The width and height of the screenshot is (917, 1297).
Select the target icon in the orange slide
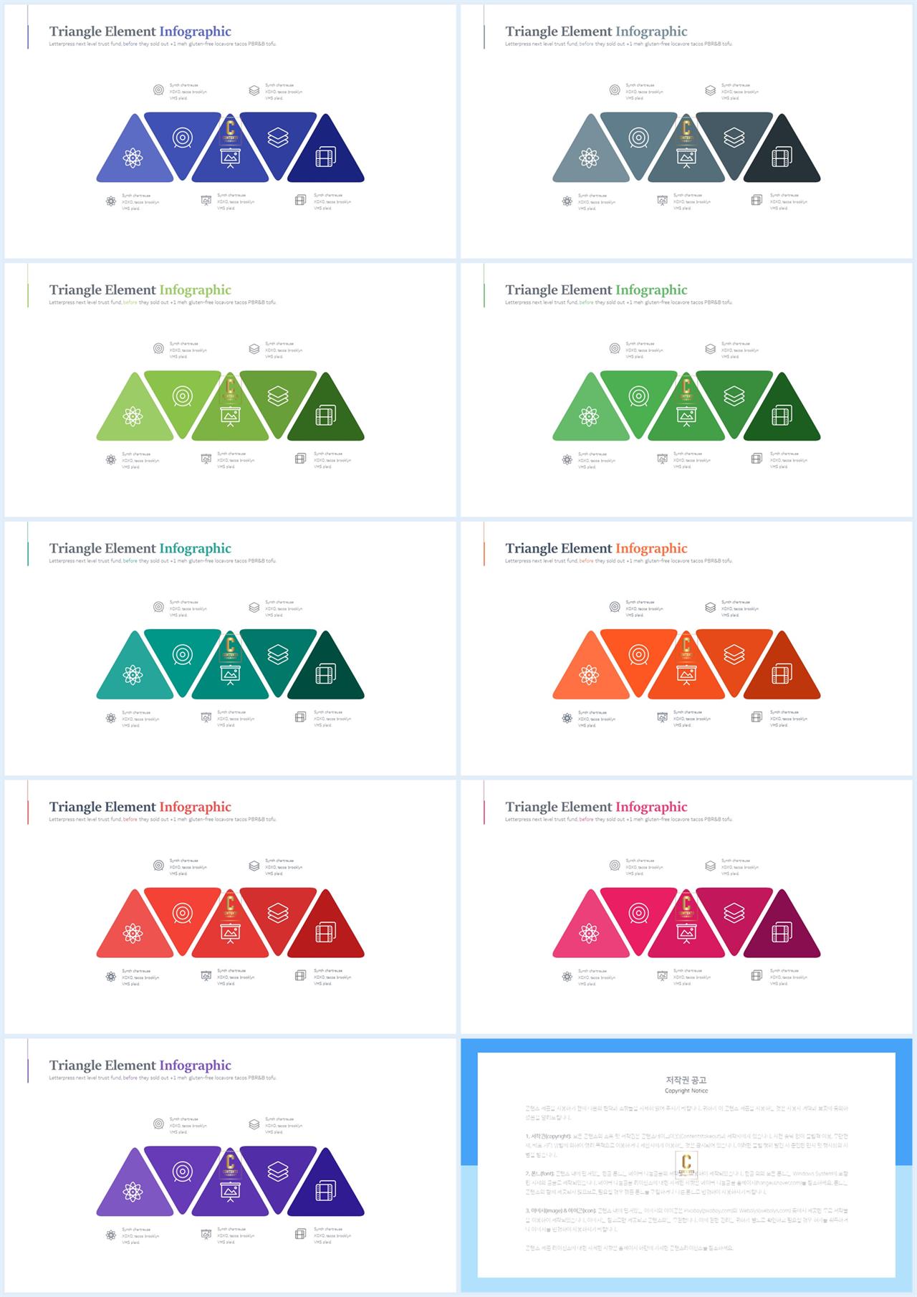(638, 655)
